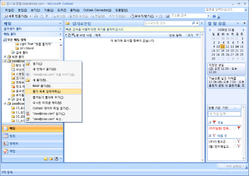This screenshot has width=249, height=176.
Task: Collapse the Mail Folders (메일 폴더) section
Action: pyautogui.click(x=60, y=34)
